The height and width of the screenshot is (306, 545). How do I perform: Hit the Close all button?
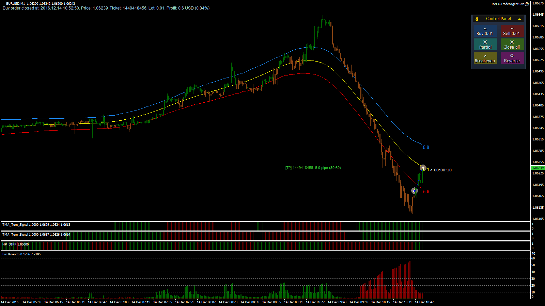512,45
